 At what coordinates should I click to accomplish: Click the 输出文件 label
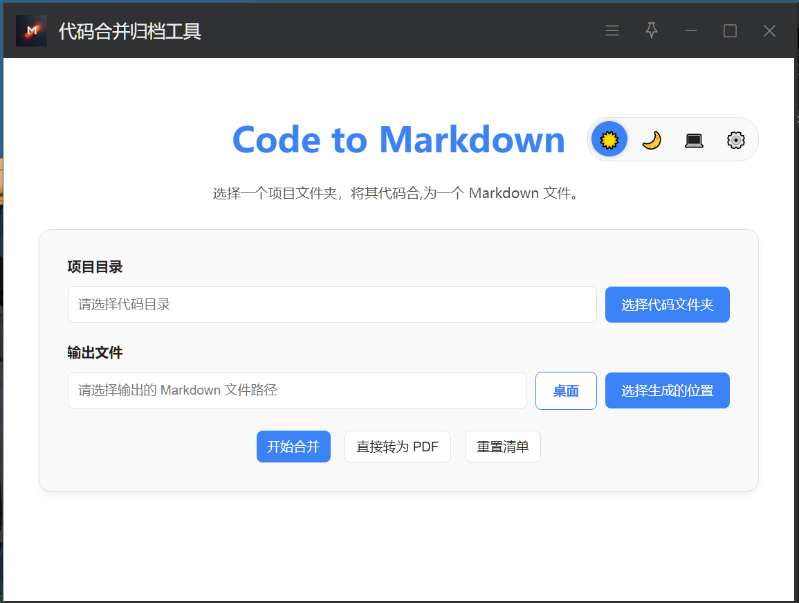pyautogui.click(x=95, y=352)
